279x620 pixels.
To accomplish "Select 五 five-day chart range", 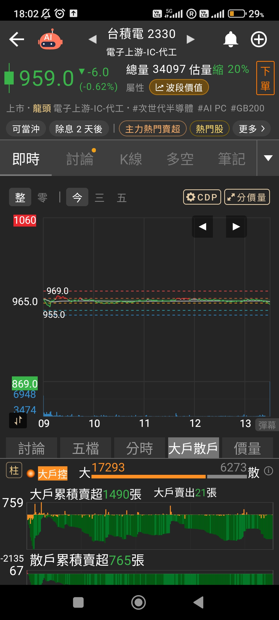I will [122, 198].
